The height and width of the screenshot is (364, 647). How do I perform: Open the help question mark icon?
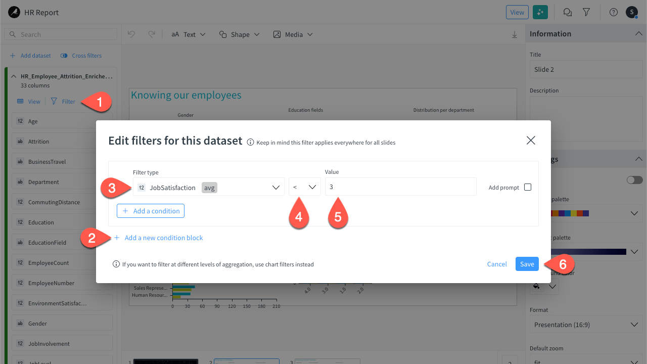click(613, 12)
